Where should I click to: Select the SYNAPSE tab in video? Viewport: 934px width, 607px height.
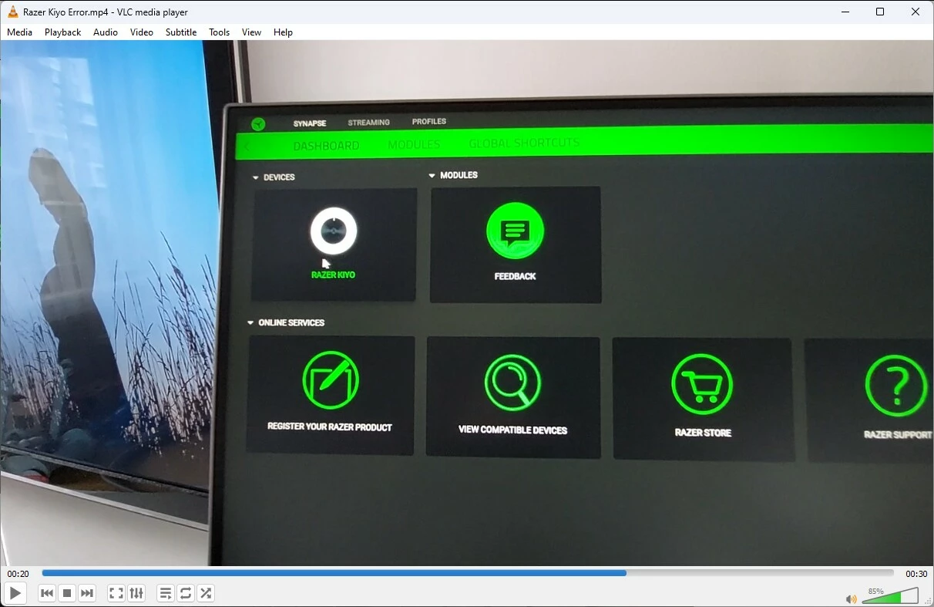click(x=310, y=123)
